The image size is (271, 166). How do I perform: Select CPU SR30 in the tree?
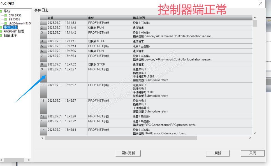(15, 15)
